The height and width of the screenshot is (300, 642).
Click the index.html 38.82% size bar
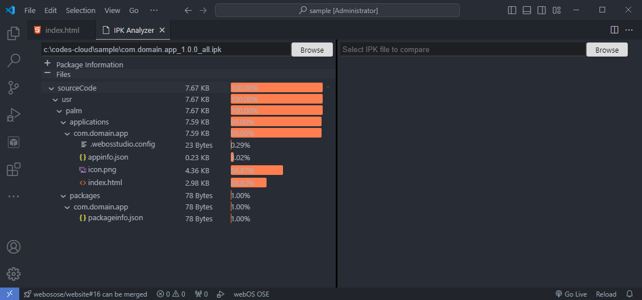click(248, 183)
